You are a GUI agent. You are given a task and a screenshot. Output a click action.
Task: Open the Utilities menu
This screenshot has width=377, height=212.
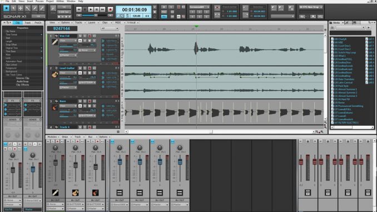point(60,1)
